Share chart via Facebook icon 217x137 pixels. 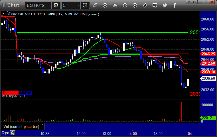pyautogui.click(x=175, y=5)
